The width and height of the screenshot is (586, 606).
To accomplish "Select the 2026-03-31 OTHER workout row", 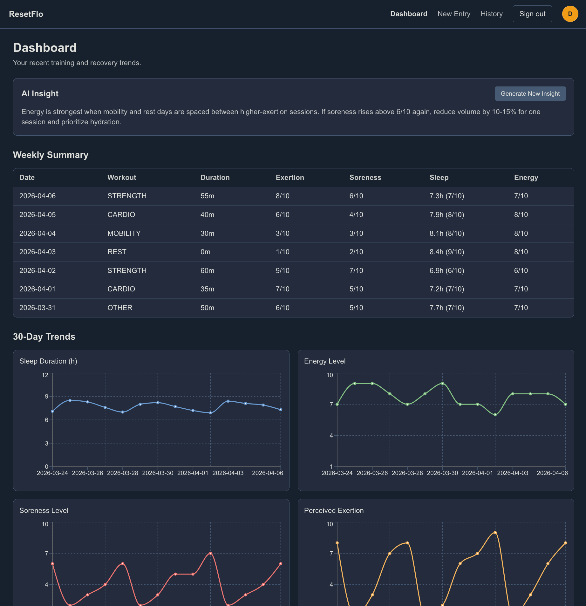I will 293,308.
